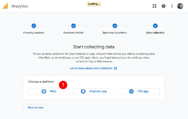
Task: Open the Help question mark icon
Action: tap(163, 6)
